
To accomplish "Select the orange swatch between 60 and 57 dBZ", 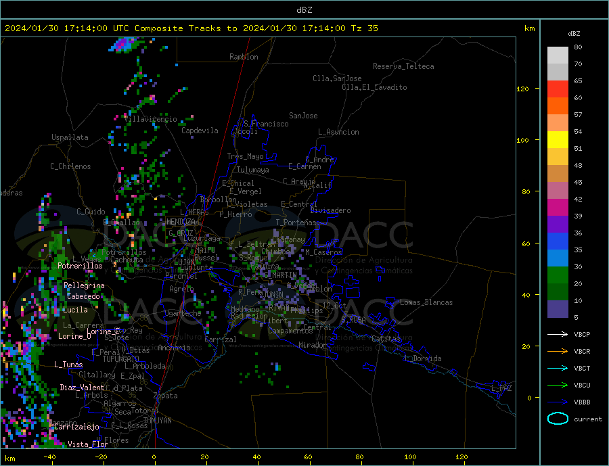I will click(x=558, y=106).
